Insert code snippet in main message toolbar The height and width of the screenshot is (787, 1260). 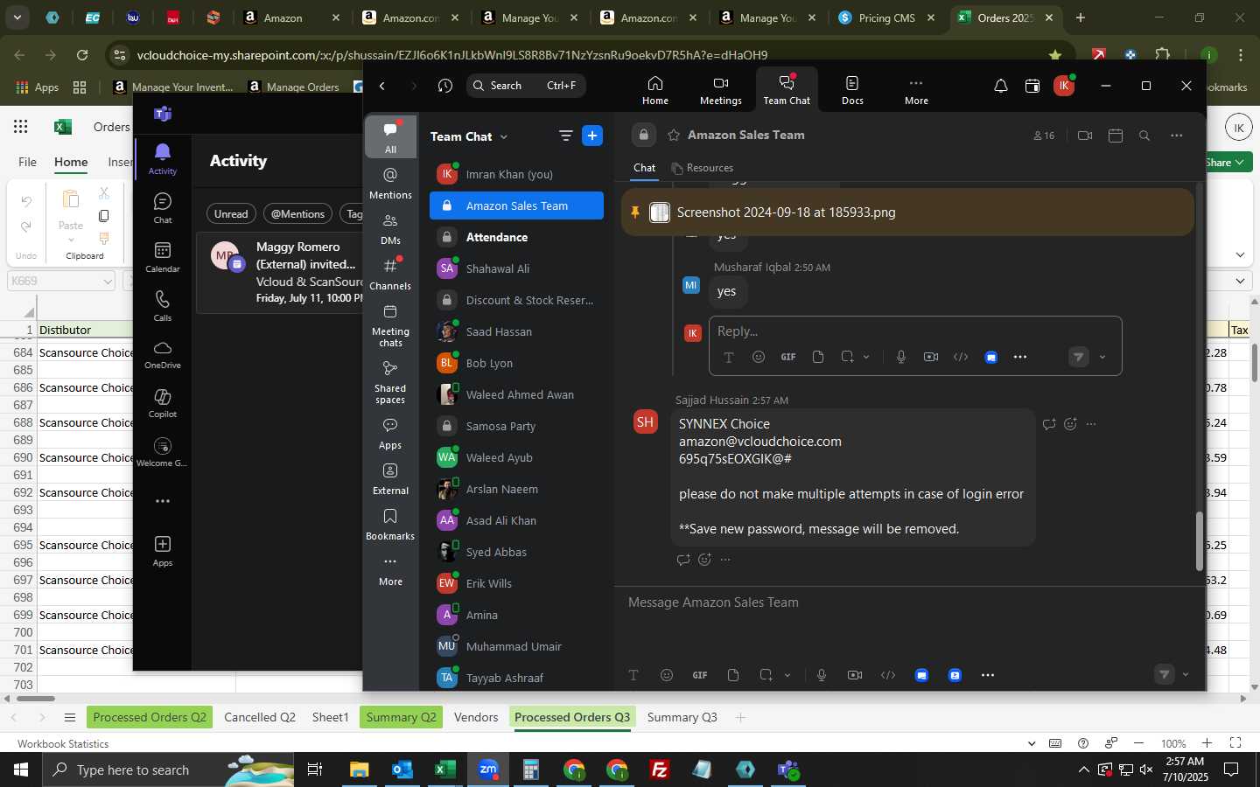tap(888, 675)
